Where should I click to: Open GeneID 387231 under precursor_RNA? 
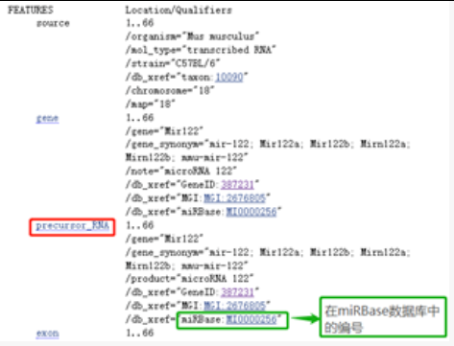(x=237, y=292)
